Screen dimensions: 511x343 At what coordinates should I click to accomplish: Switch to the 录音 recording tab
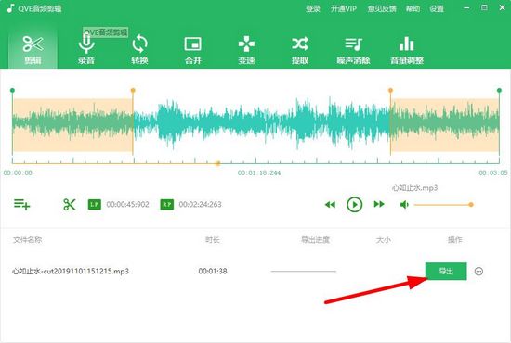click(86, 49)
